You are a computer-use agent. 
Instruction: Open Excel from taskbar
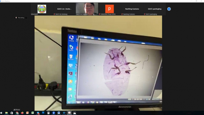pos(33,113)
